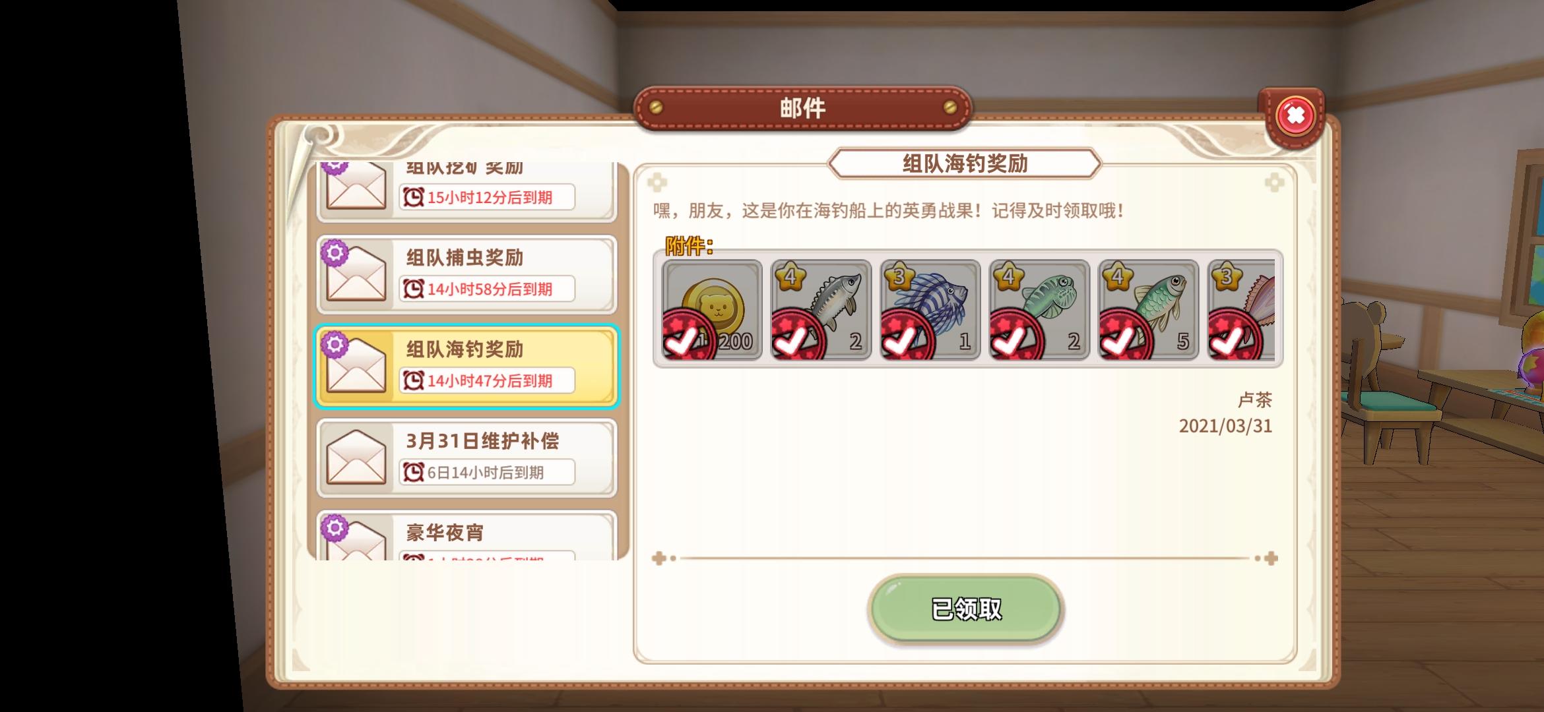Screen dimensions: 1544x712
Task: Click the 6日14小时后到期 expiry label
Action: point(487,472)
